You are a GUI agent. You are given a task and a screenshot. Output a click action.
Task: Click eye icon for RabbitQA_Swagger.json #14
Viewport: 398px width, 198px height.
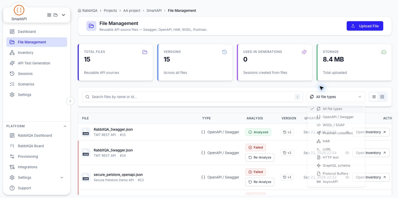[x=347, y=153]
